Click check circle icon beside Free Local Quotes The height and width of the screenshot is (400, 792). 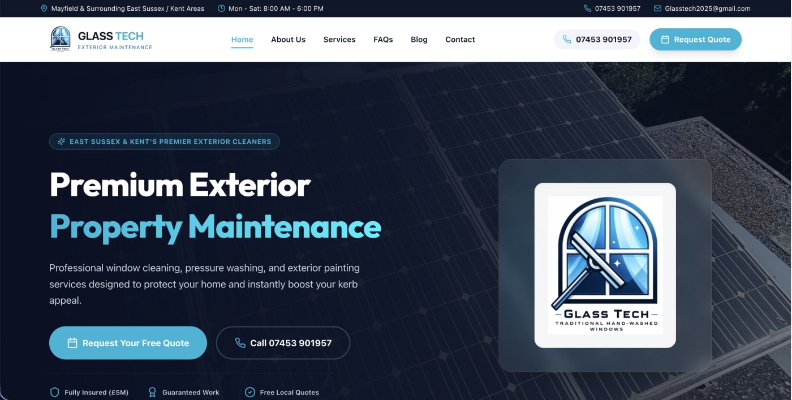(250, 392)
